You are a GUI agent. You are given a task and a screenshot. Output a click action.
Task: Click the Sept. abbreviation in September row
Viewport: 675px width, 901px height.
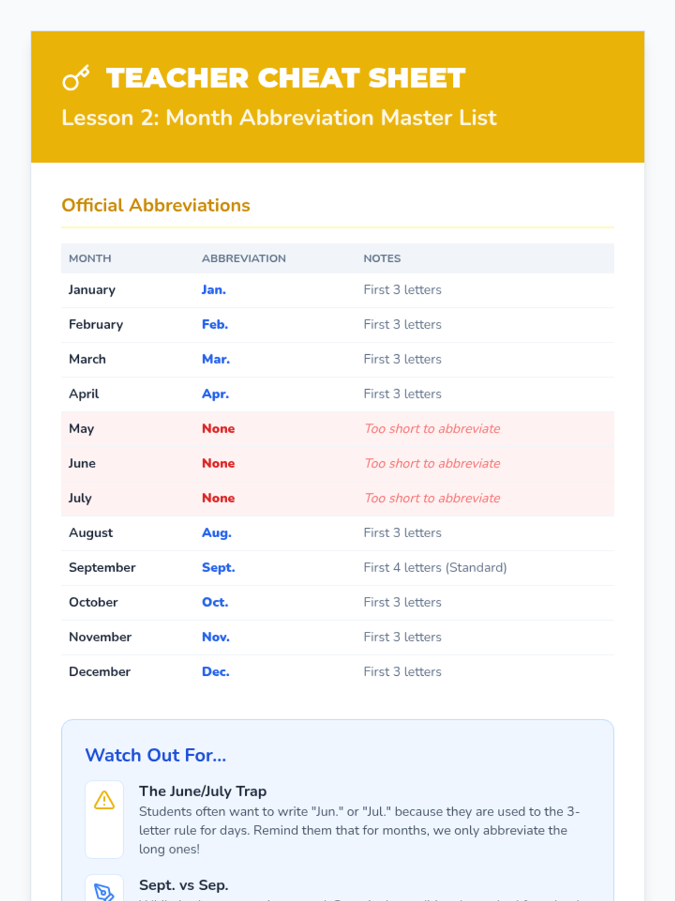click(x=218, y=568)
